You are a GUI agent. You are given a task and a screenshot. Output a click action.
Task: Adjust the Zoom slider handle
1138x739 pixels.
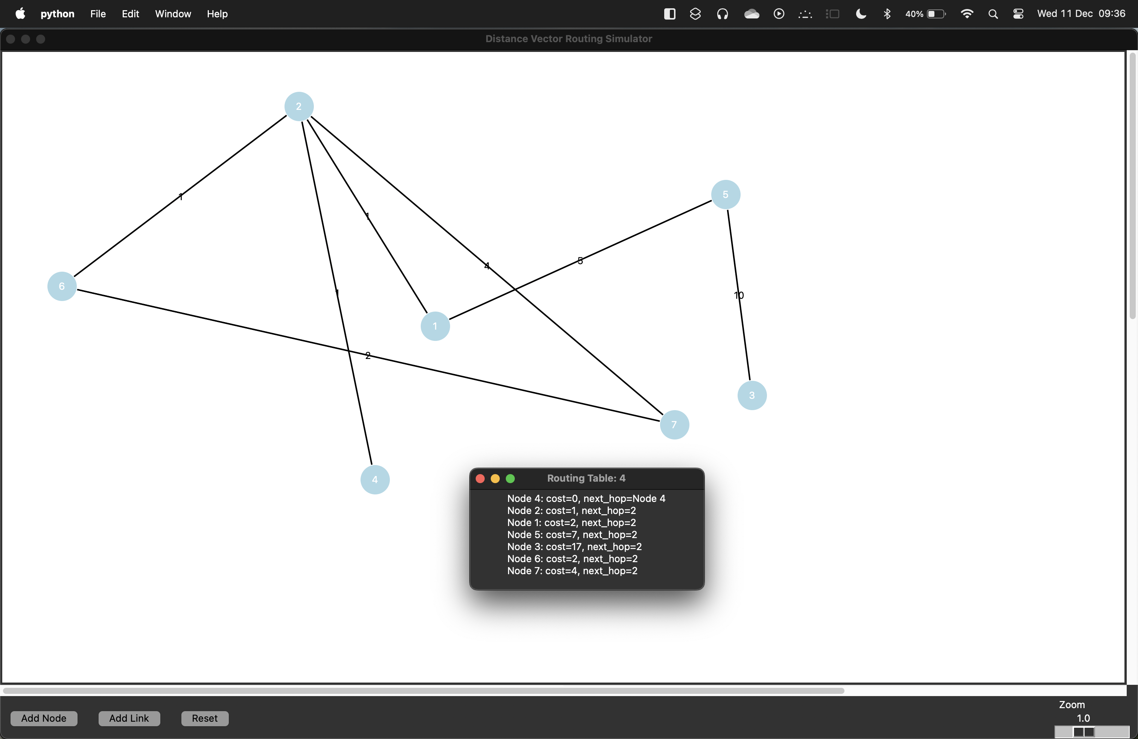(x=1083, y=732)
